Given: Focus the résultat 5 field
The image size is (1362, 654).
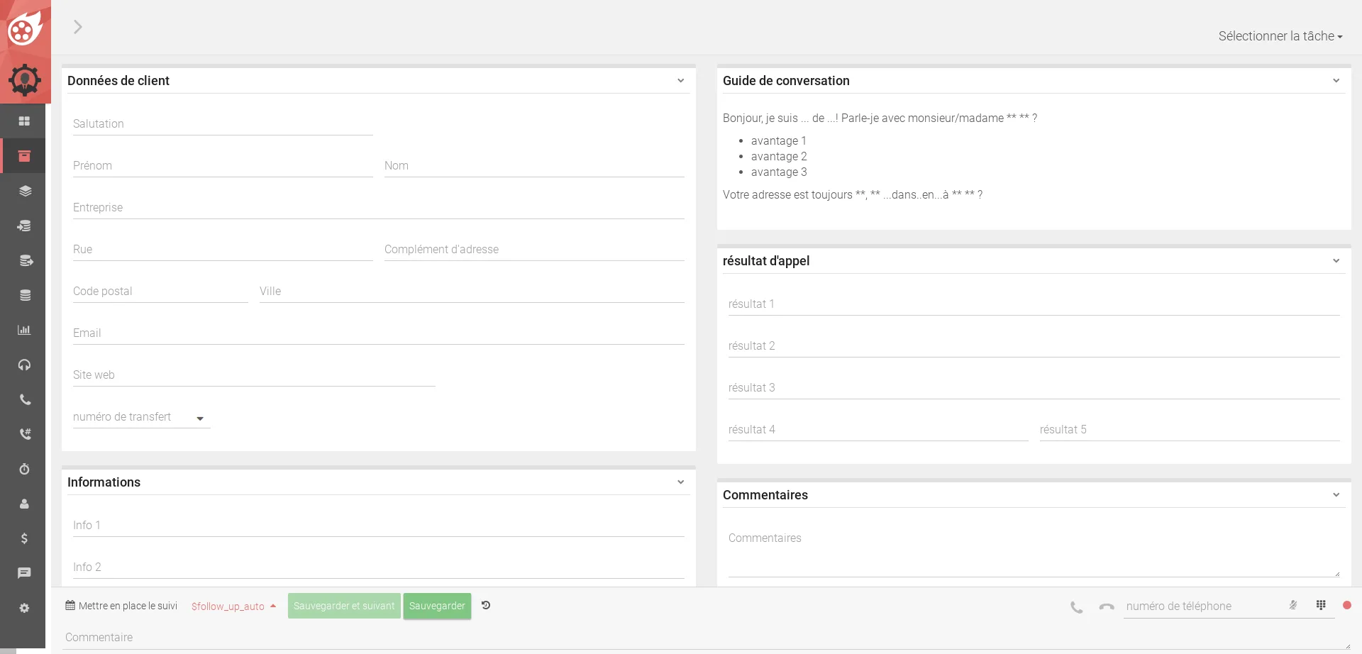Looking at the screenshot, I should point(1190,430).
